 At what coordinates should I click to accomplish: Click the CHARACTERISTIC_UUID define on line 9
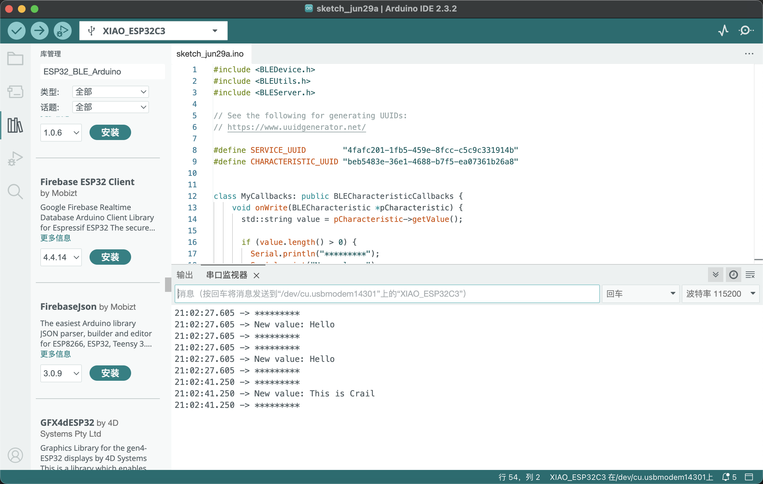pyautogui.click(x=294, y=161)
